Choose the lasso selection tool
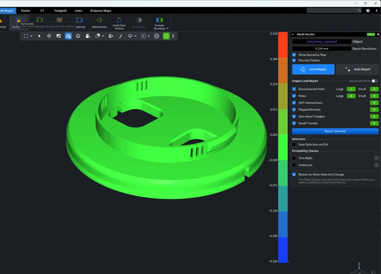381x274 pixels. [x=130, y=36]
